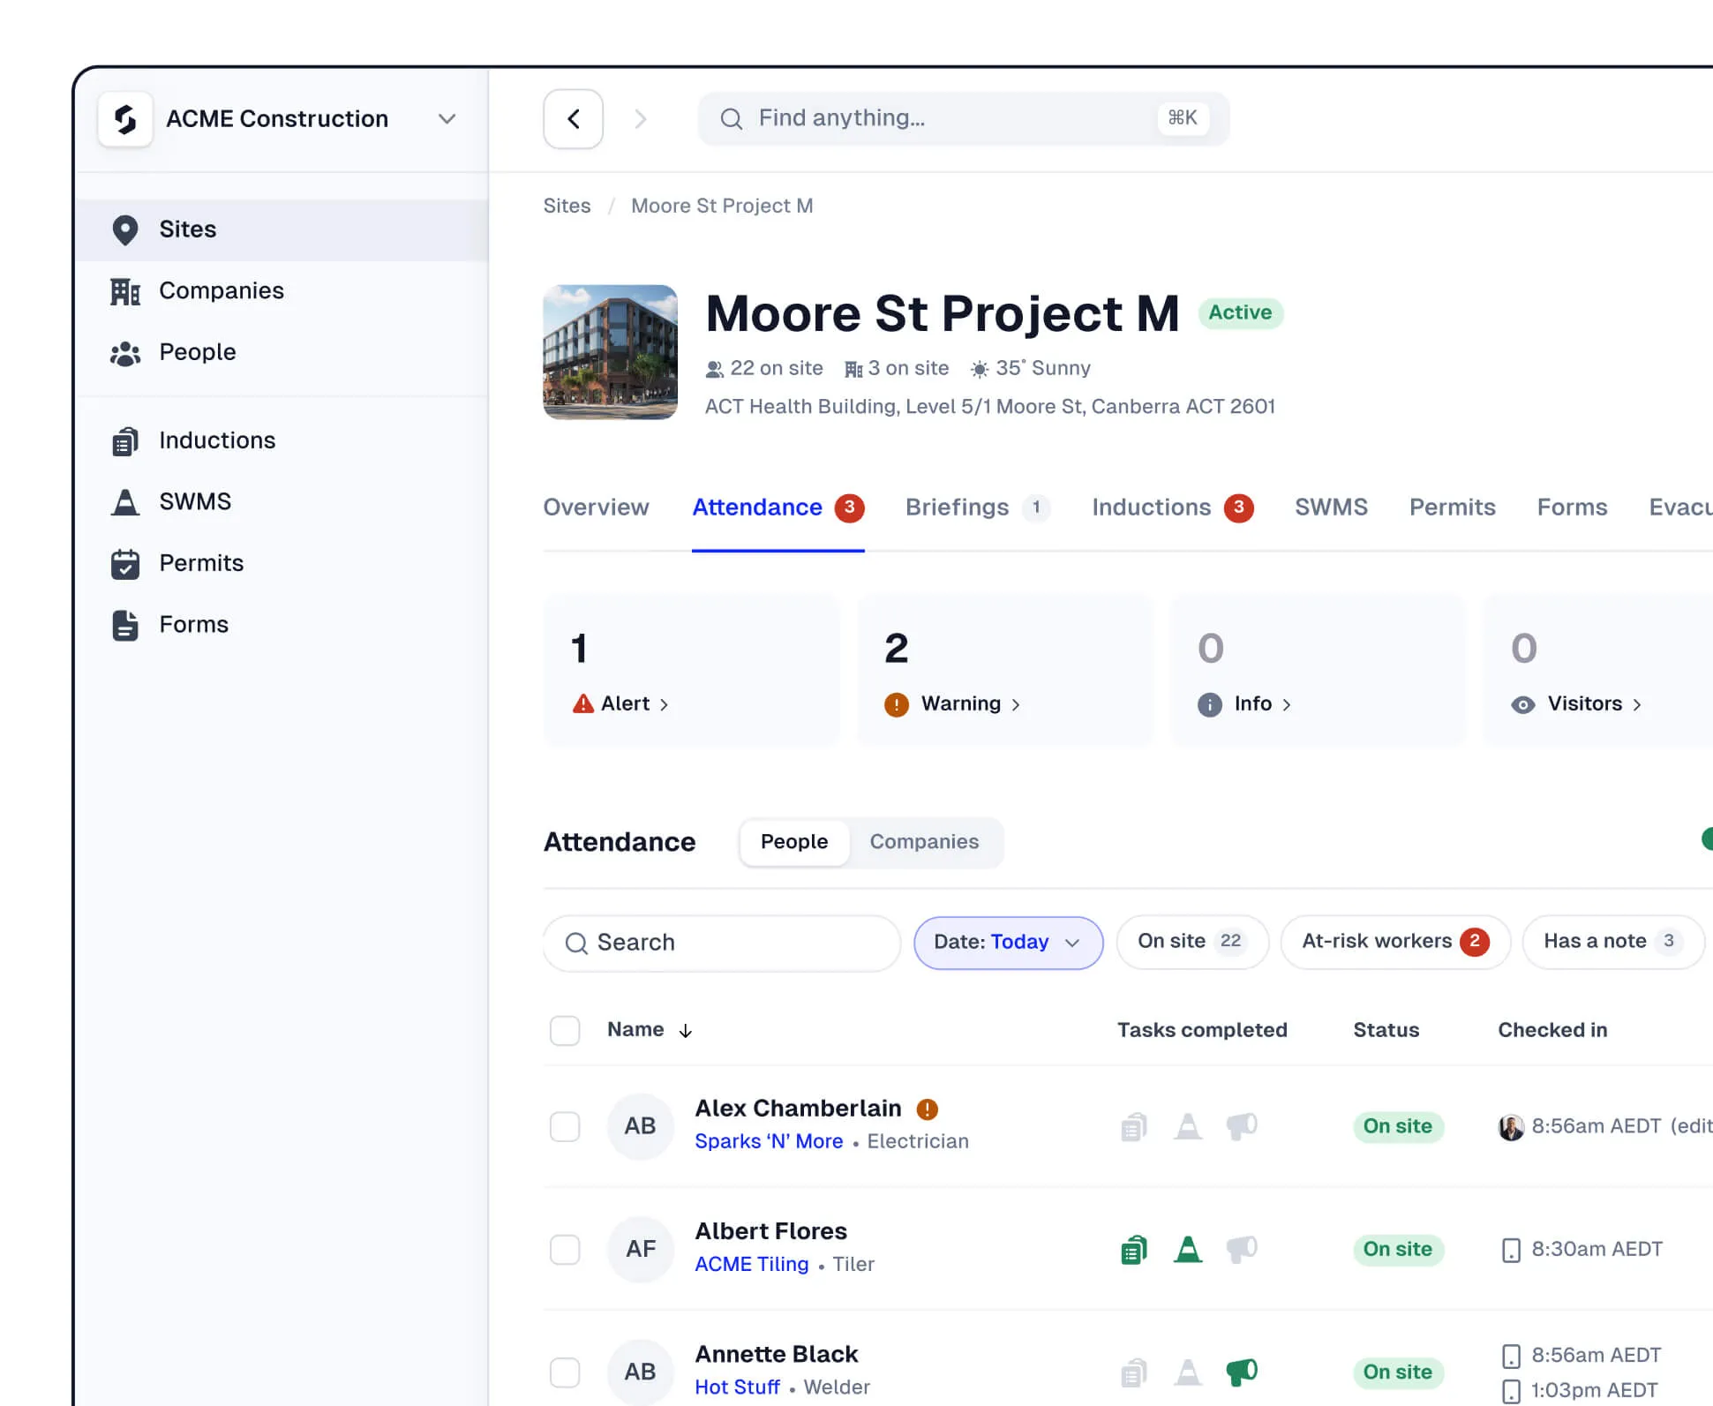Check the select-all box in the Name header

(x=565, y=1029)
